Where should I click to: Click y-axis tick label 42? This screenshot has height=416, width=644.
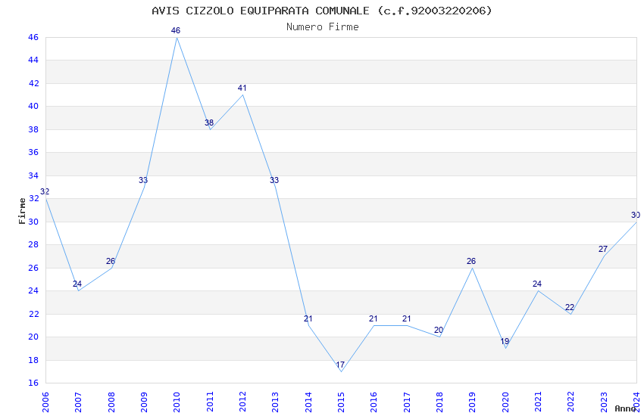tap(33, 83)
